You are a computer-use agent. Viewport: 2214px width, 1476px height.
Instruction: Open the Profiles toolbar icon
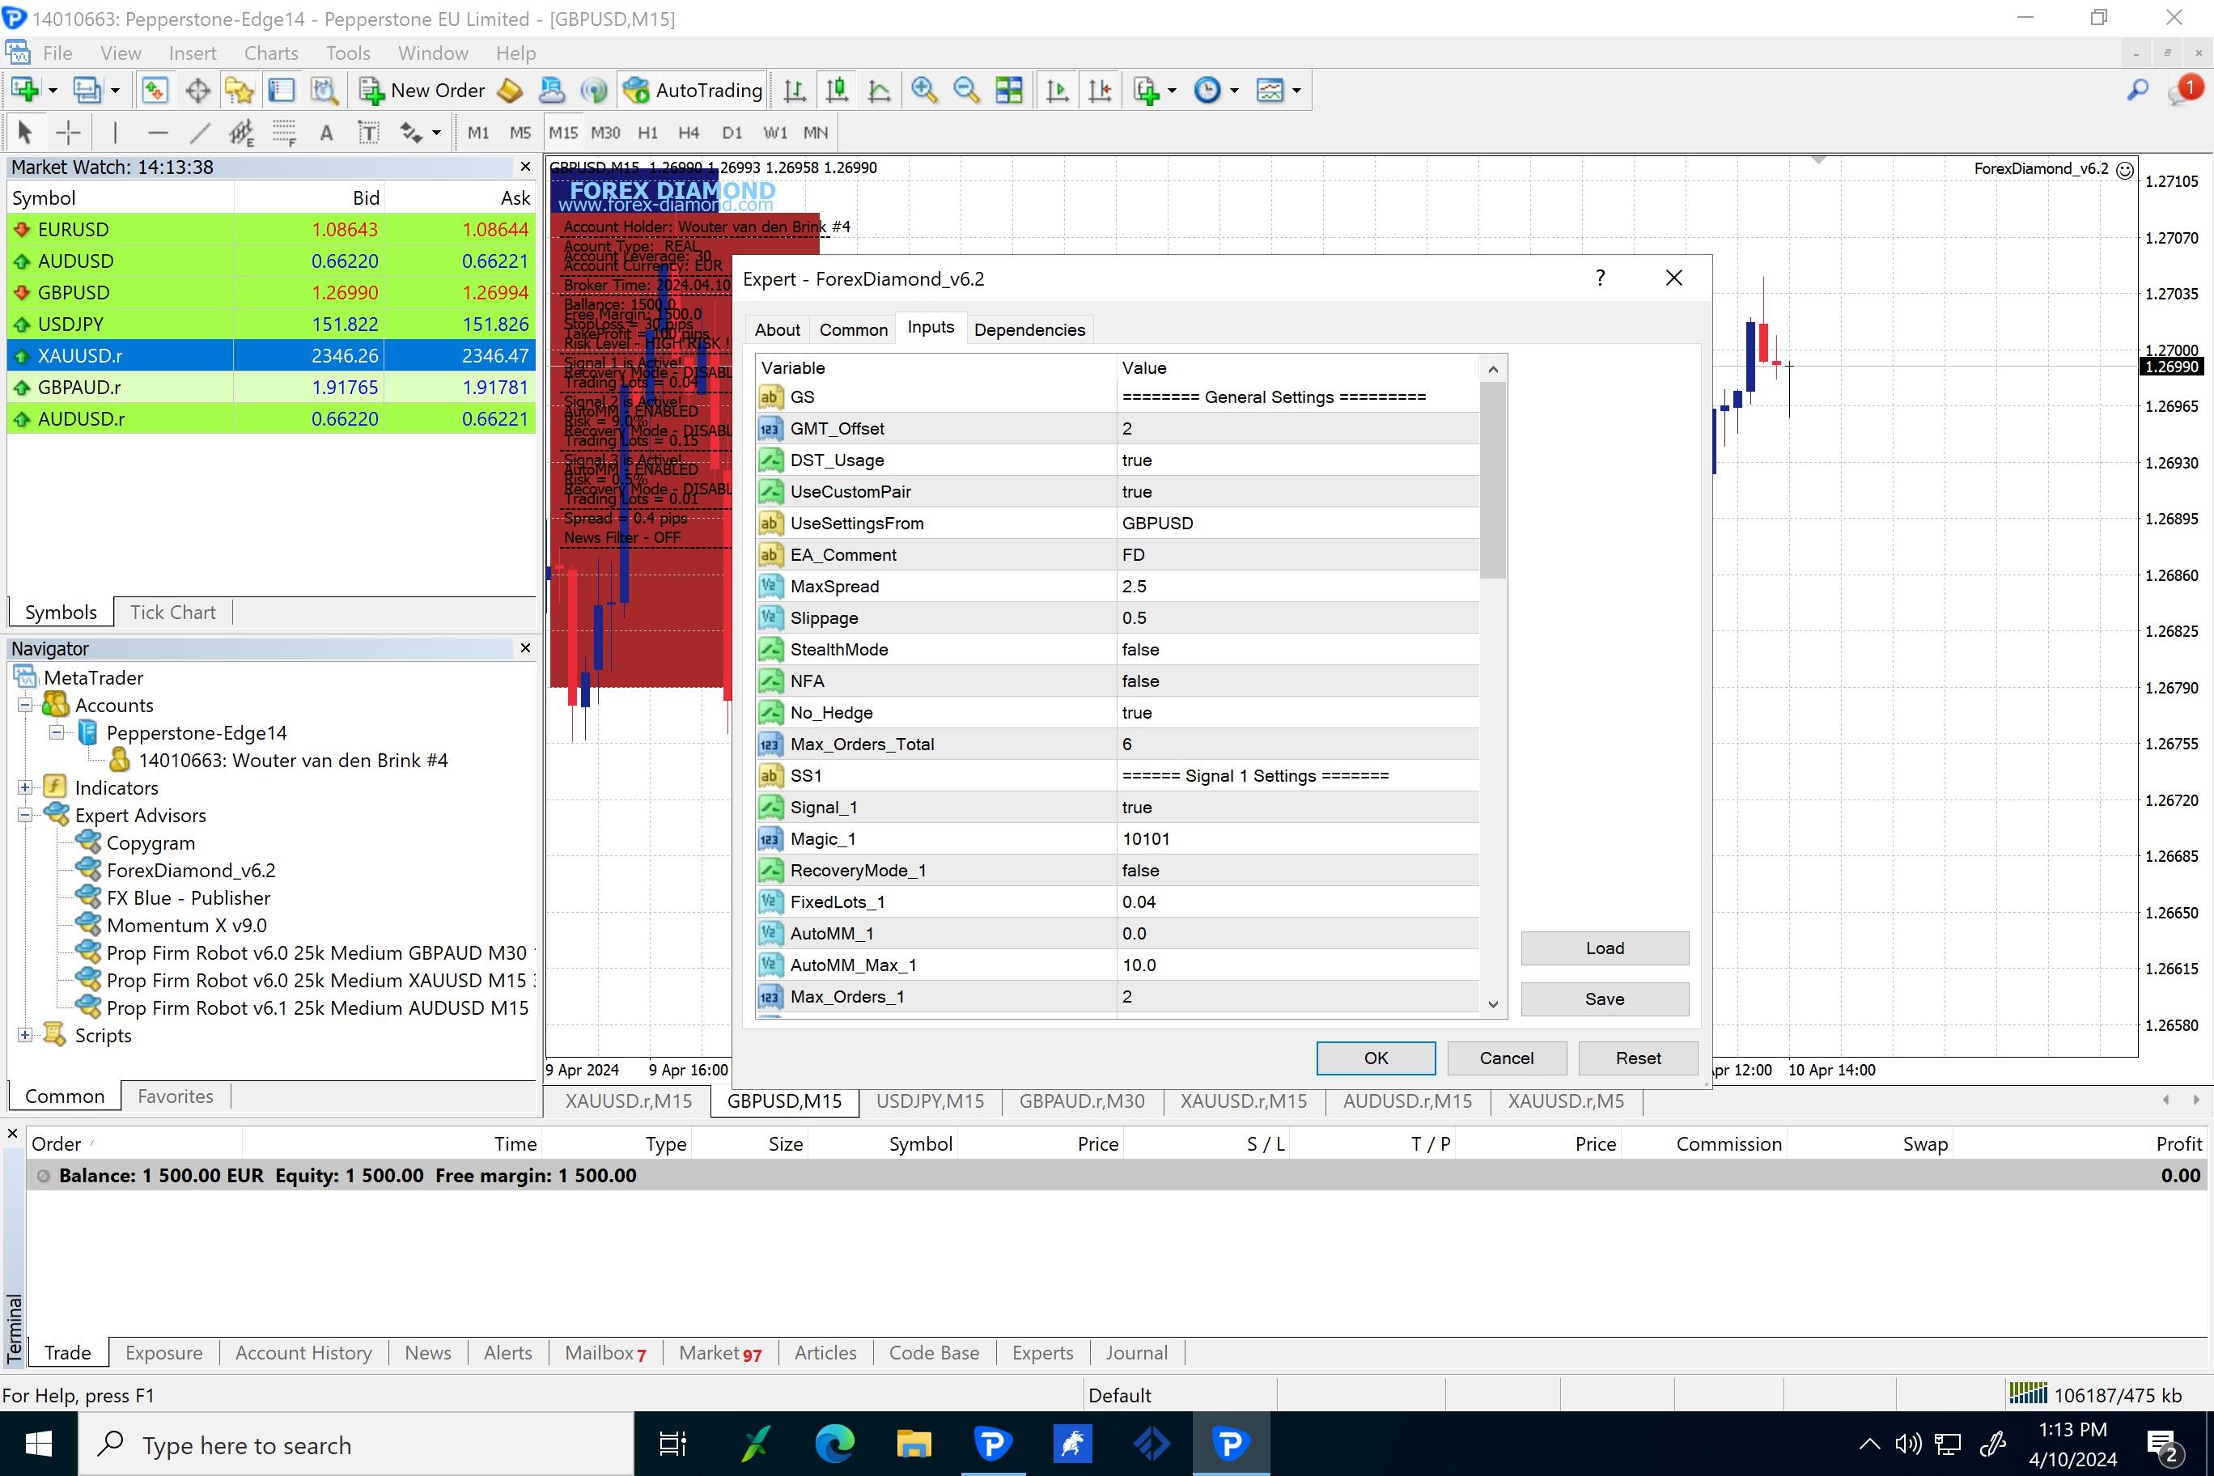point(87,91)
